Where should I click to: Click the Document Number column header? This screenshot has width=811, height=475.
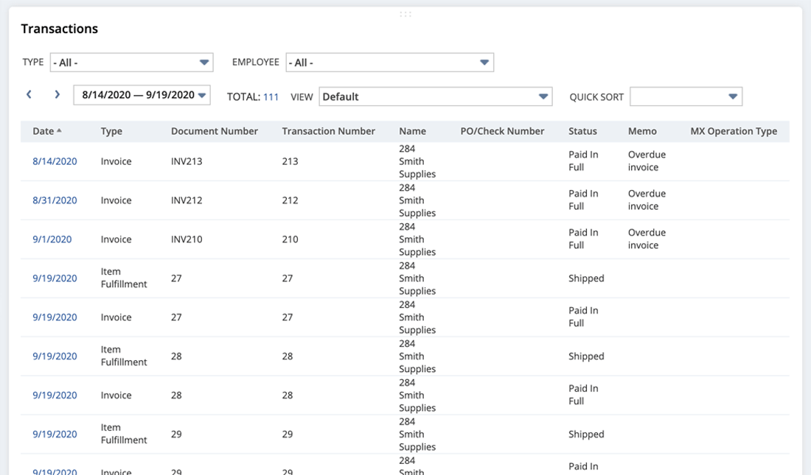click(x=215, y=131)
